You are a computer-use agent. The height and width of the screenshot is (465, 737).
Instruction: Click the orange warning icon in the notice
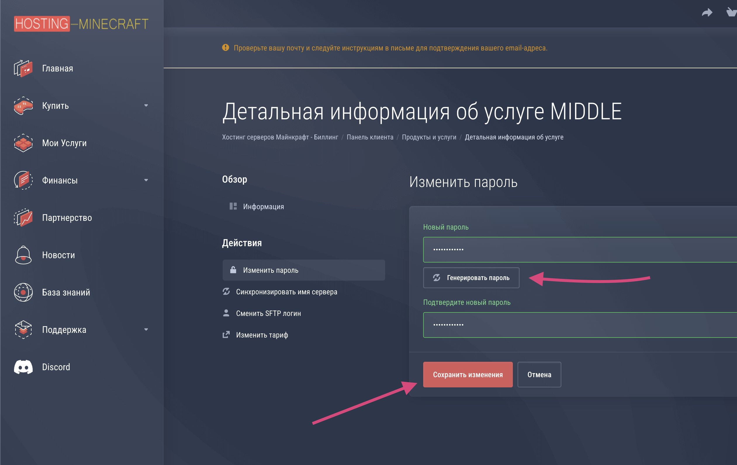coord(226,48)
